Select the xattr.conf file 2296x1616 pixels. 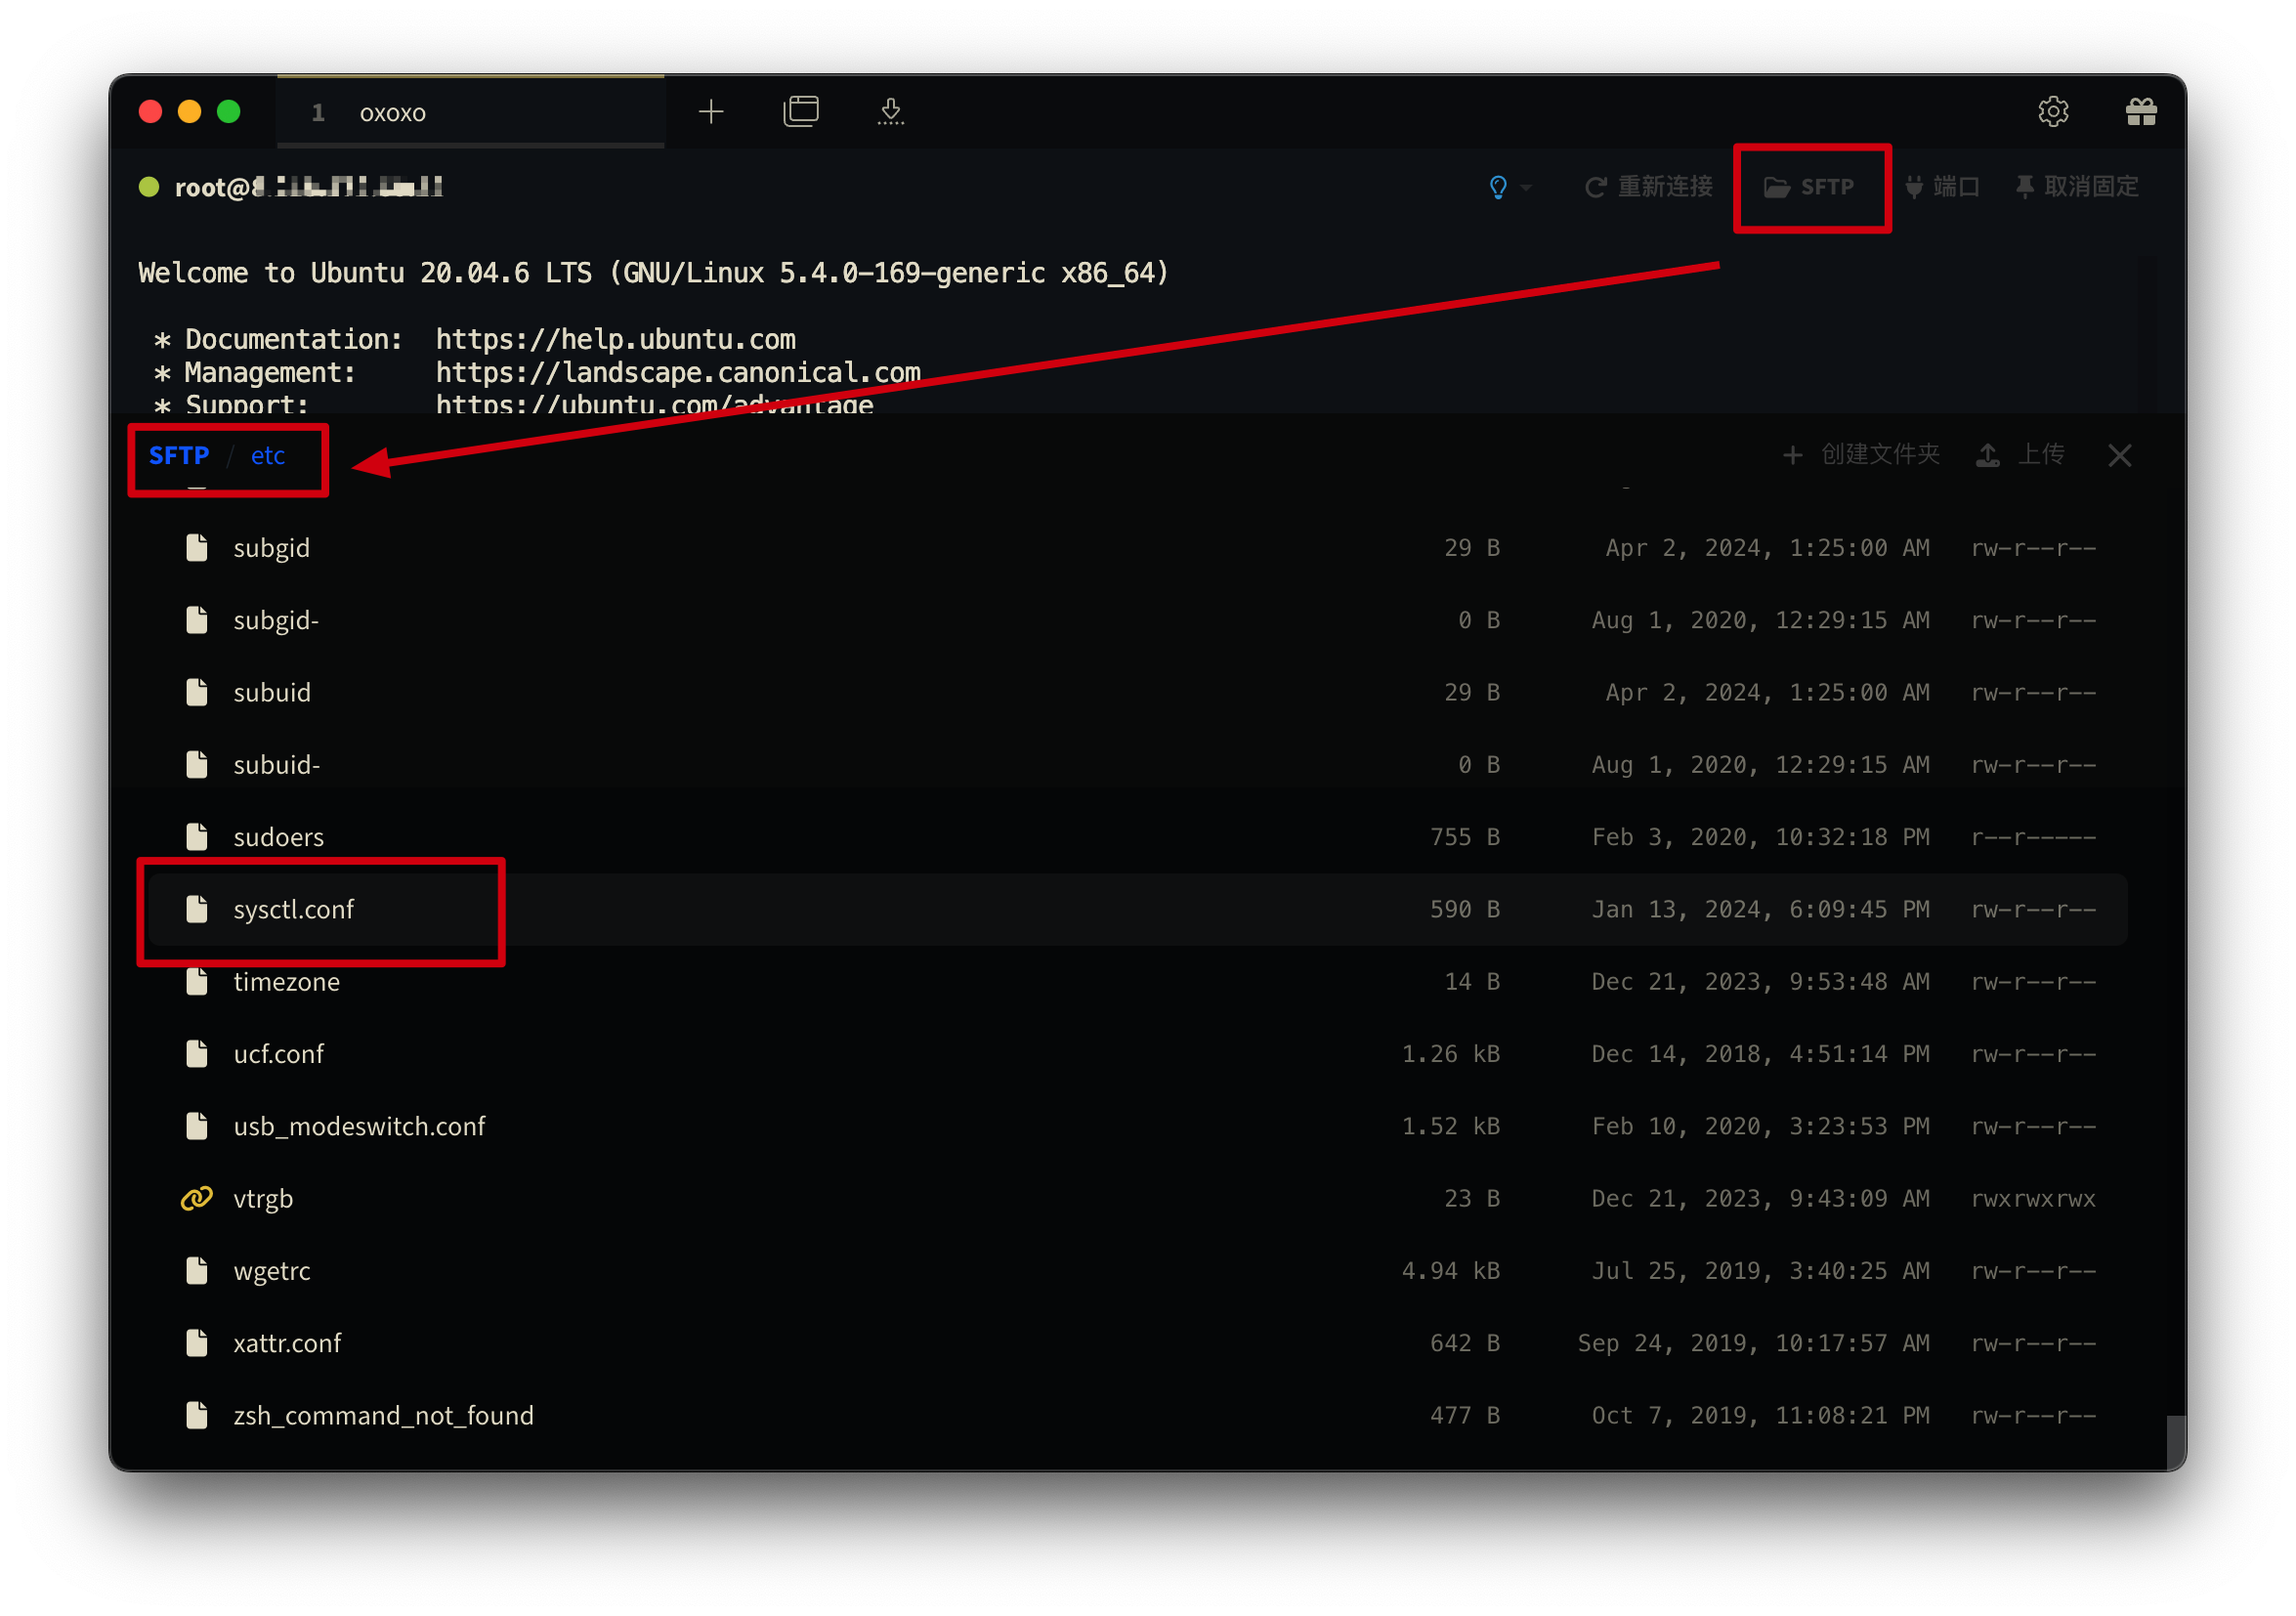tap(1137, 1343)
